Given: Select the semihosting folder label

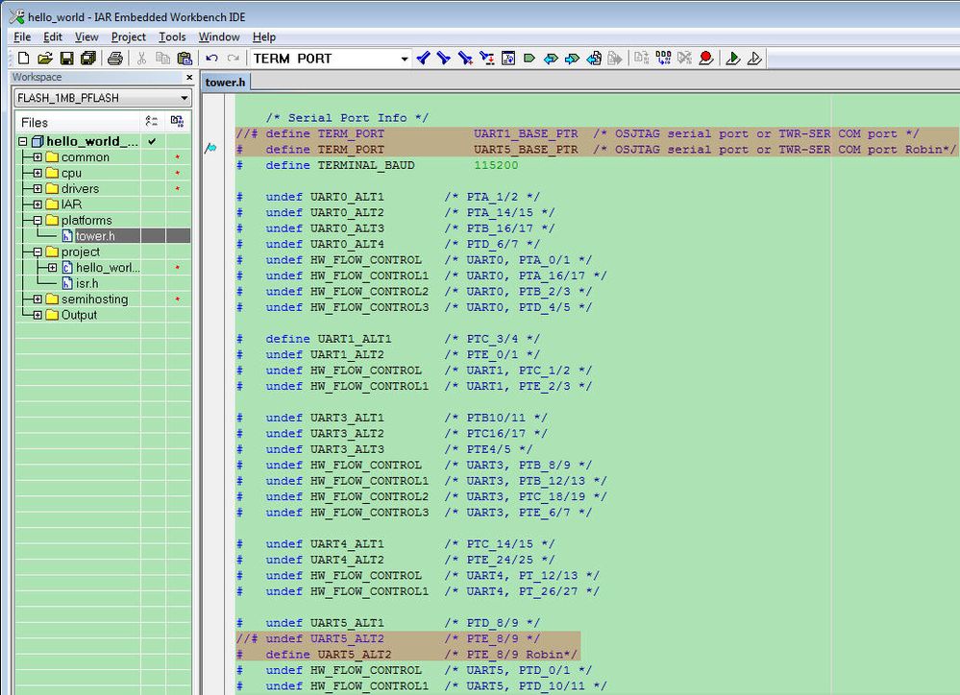Looking at the screenshot, I should 94,300.
